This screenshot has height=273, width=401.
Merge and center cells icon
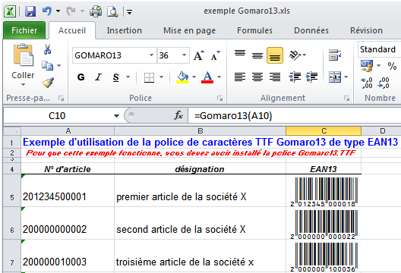[x=335, y=77]
